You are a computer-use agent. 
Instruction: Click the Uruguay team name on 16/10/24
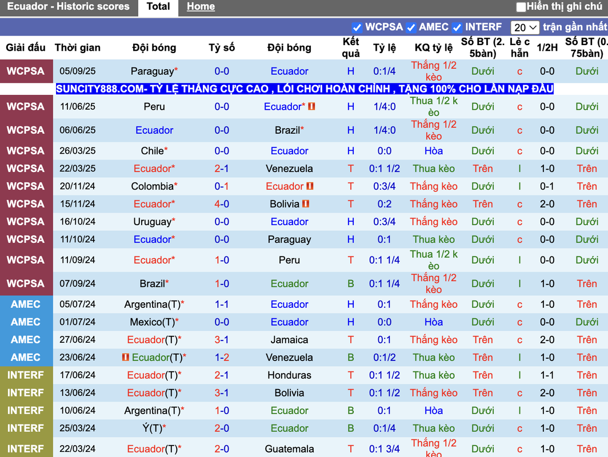(153, 222)
